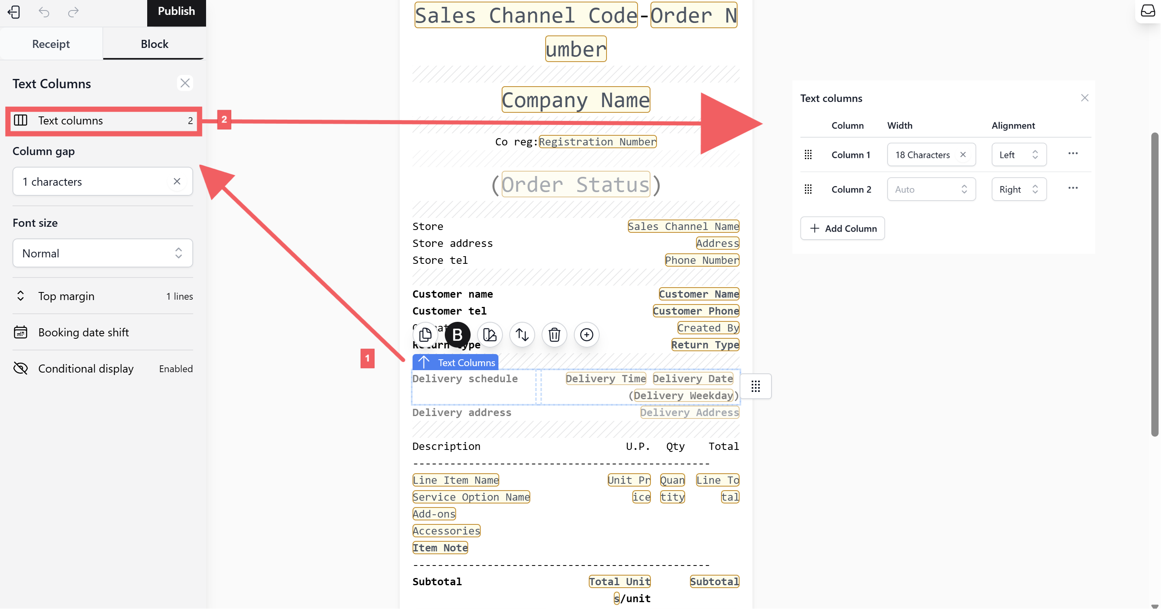Screen dimensions: 1161x609
Task: Click the exit editor icon at top left
Action: (x=14, y=12)
